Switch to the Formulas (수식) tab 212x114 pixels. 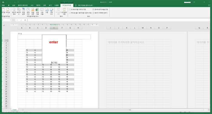click(32, 5)
